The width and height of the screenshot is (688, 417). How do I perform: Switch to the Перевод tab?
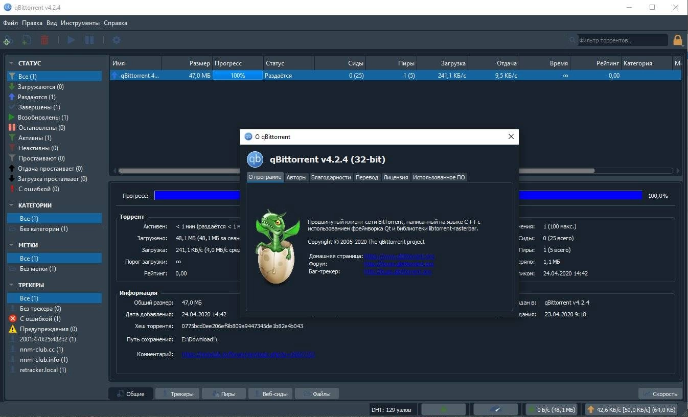pos(367,177)
